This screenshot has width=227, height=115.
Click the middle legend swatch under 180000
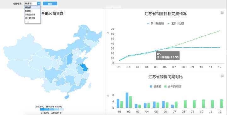point(52,109)
